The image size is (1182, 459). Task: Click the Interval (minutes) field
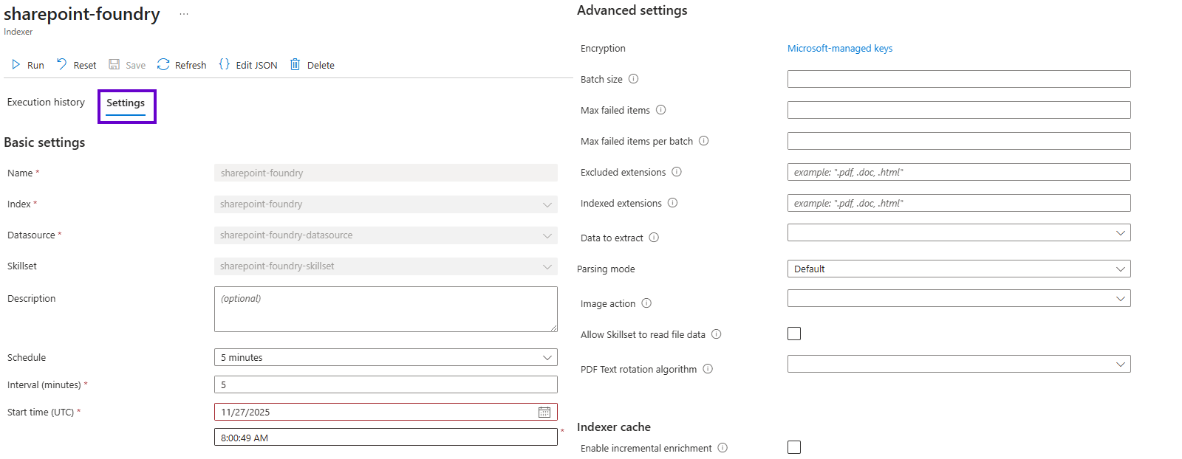[x=386, y=384]
